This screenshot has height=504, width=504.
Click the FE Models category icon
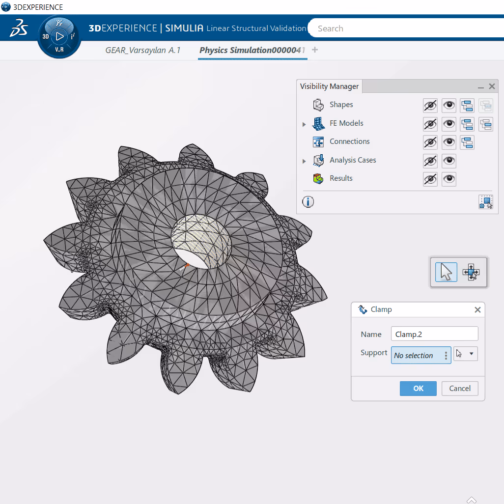tap(318, 123)
